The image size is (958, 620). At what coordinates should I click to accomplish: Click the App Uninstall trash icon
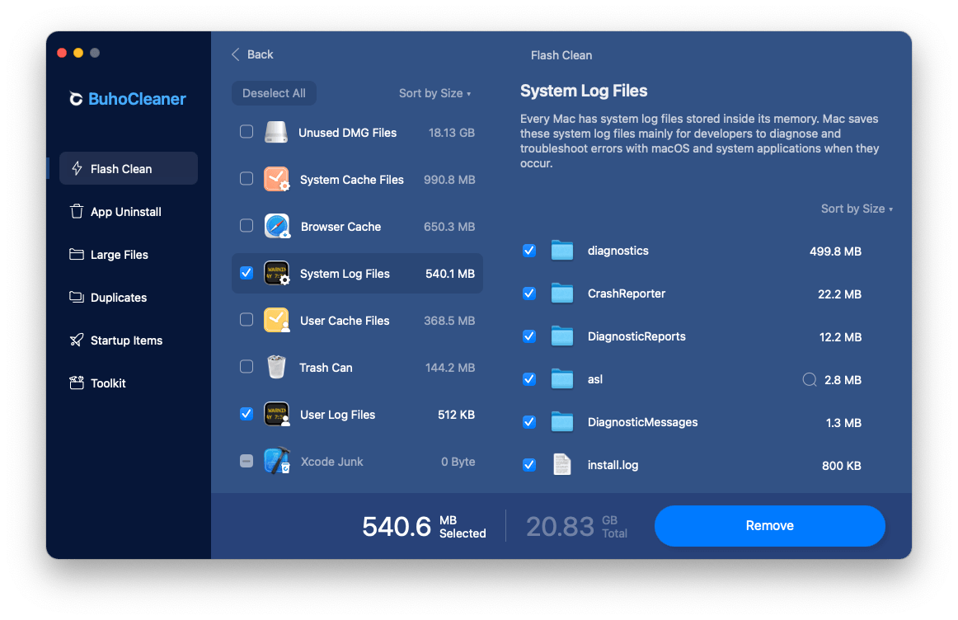(x=77, y=211)
